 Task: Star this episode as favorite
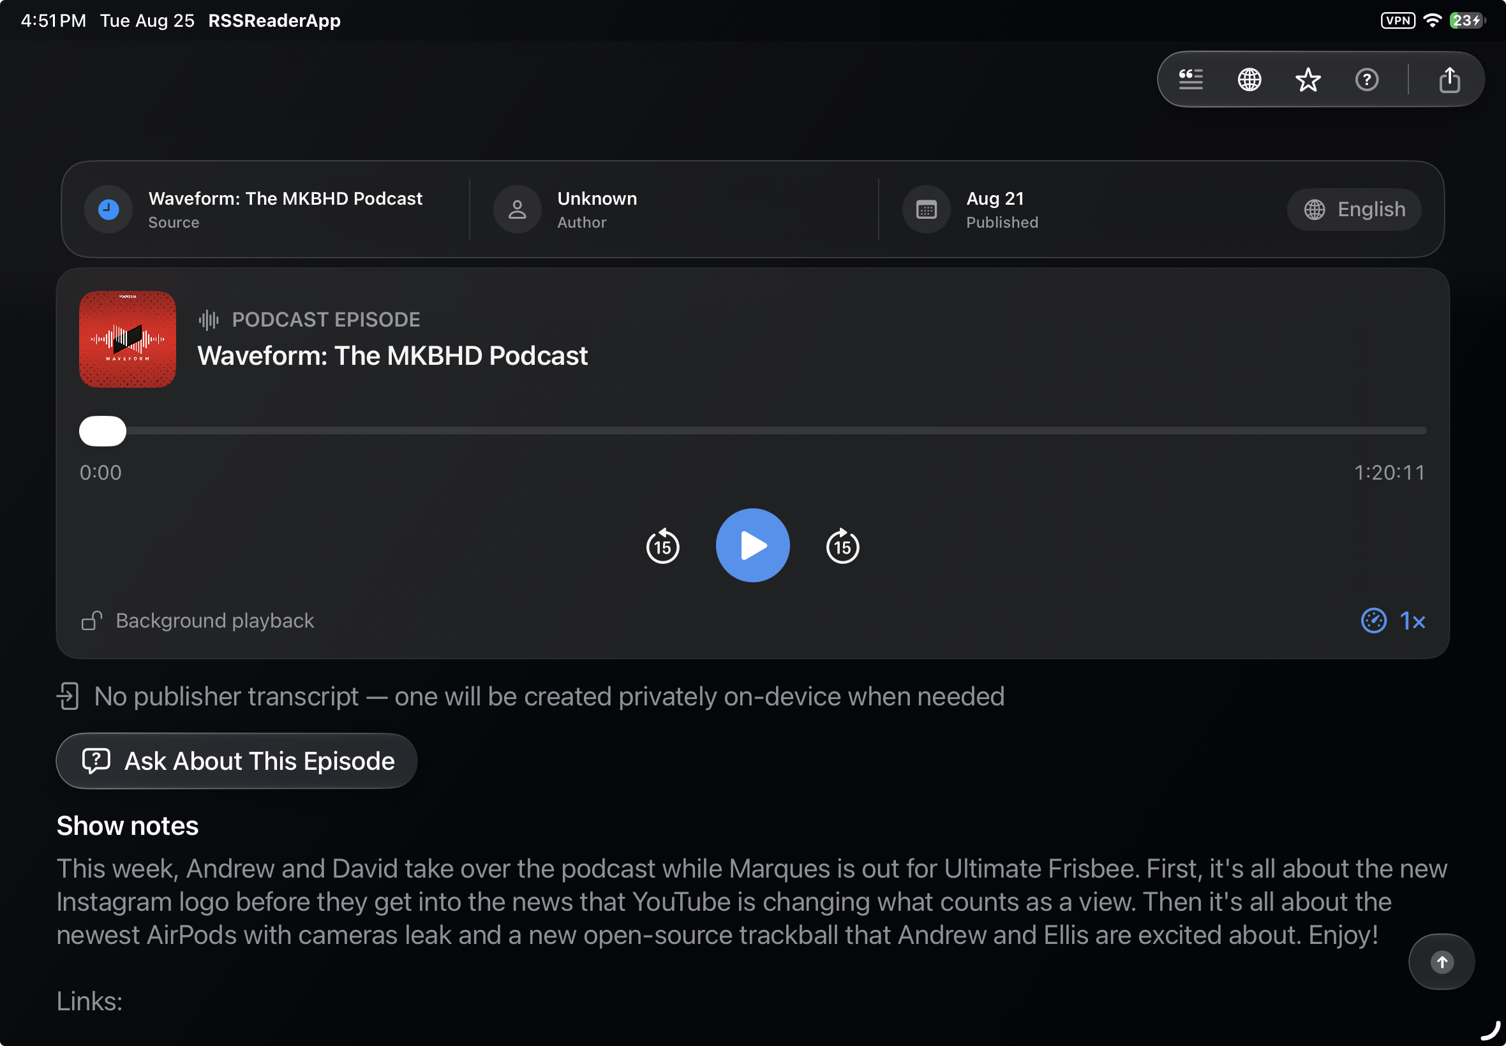point(1308,79)
